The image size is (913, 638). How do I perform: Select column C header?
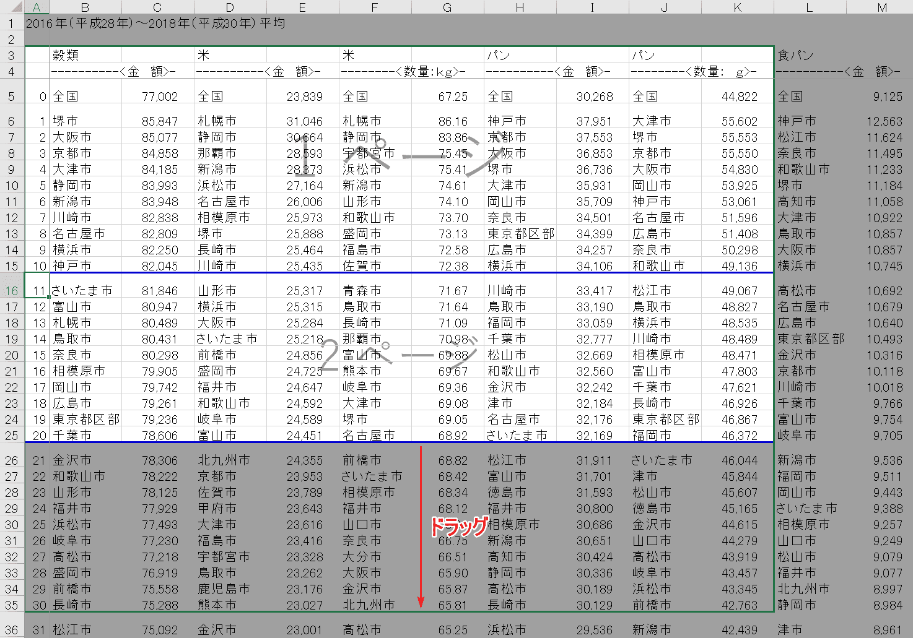157,7
